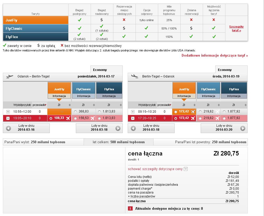
Task: Click Informacja under return JustFly
Action: tap(184, 96)
